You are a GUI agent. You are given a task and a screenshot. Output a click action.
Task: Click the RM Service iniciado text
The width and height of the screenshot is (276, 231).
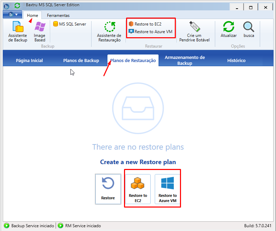[x=83, y=226]
